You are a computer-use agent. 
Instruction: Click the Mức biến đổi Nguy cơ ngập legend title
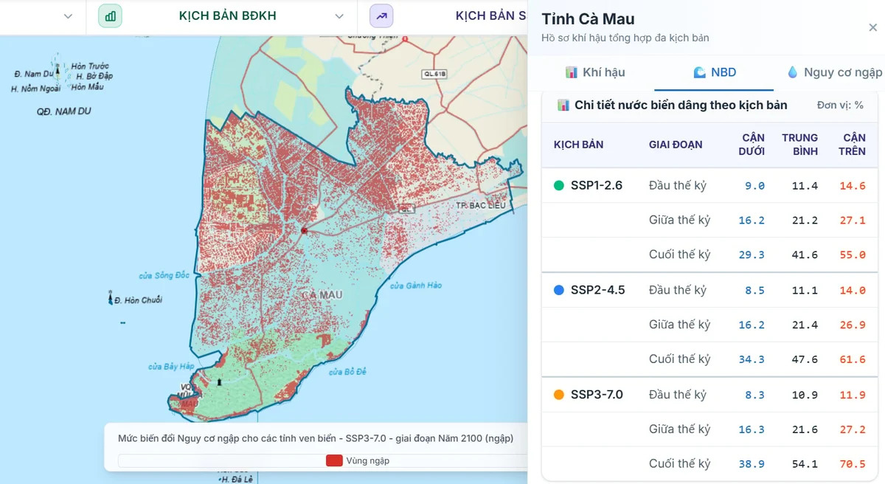point(316,438)
